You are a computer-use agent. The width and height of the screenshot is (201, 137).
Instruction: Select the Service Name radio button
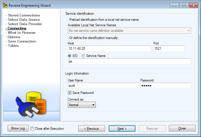(x=83, y=56)
